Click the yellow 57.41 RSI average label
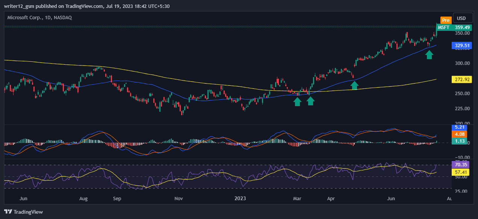 [460, 172]
